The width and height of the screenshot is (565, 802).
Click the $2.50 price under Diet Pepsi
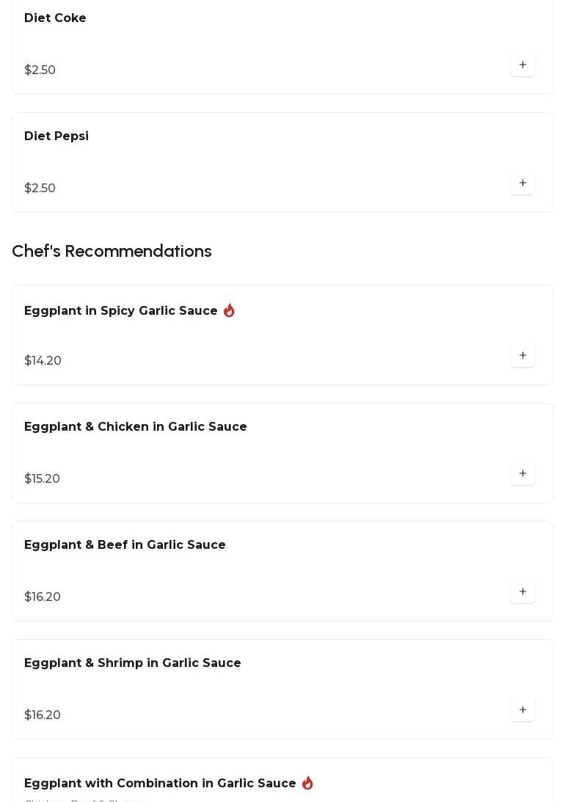click(40, 189)
